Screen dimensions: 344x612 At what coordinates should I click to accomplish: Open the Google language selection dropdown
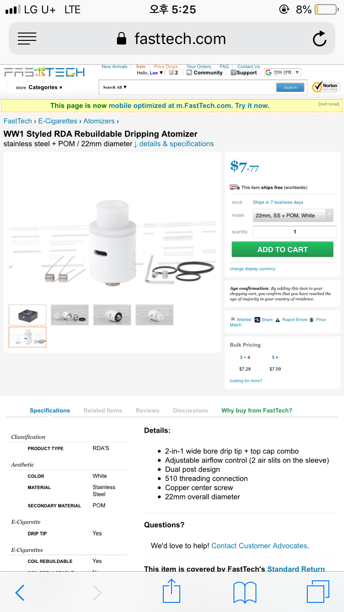pos(283,72)
